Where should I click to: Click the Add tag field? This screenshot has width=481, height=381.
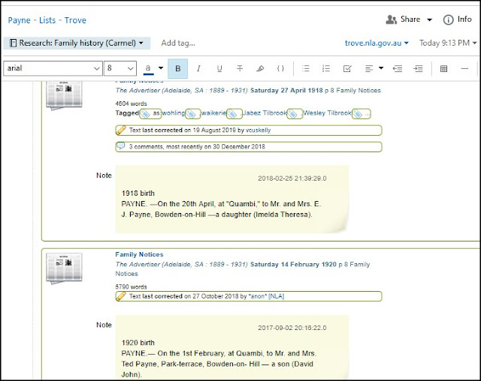pos(178,43)
